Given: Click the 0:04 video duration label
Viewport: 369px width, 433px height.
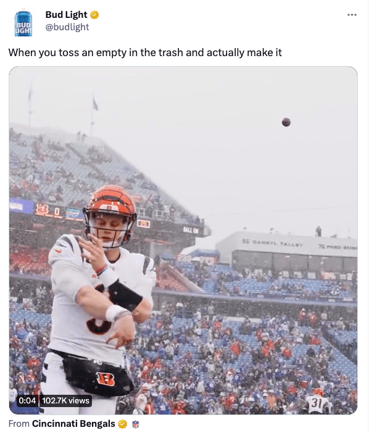Looking at the screenshot, I should [27, 400].
